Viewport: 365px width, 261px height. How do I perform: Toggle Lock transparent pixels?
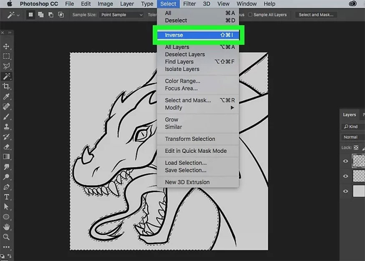(356, 147)
